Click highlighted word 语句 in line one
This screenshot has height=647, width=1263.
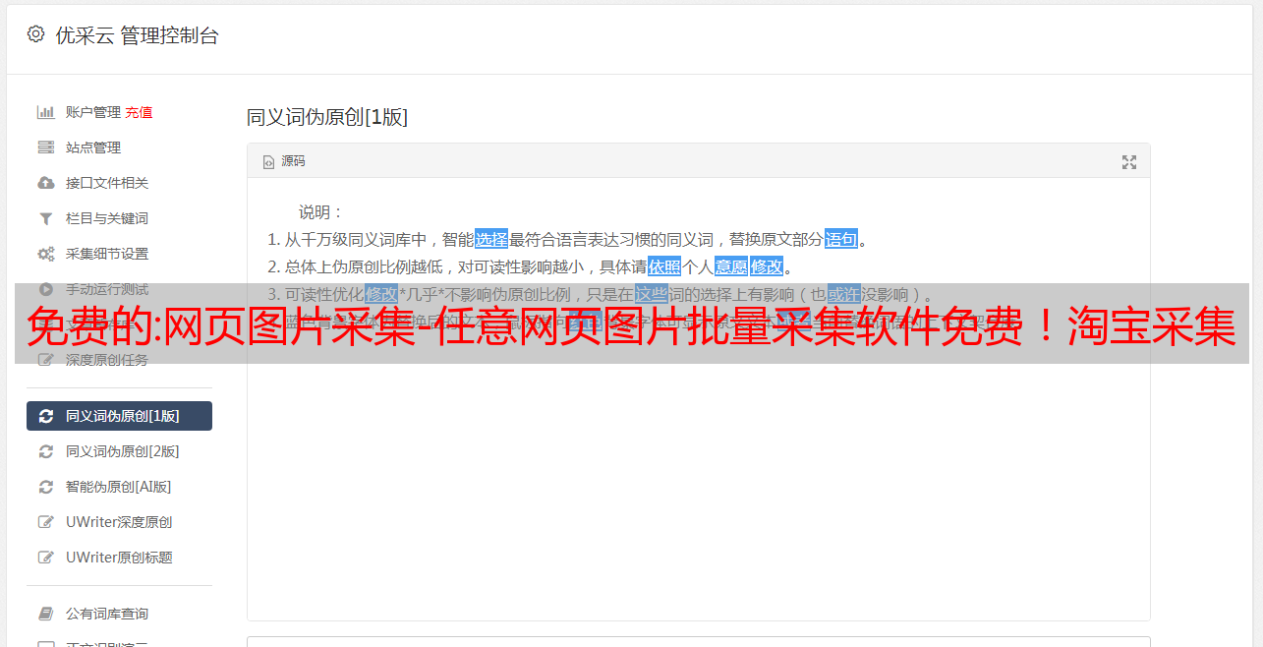[x=841, y=239]
